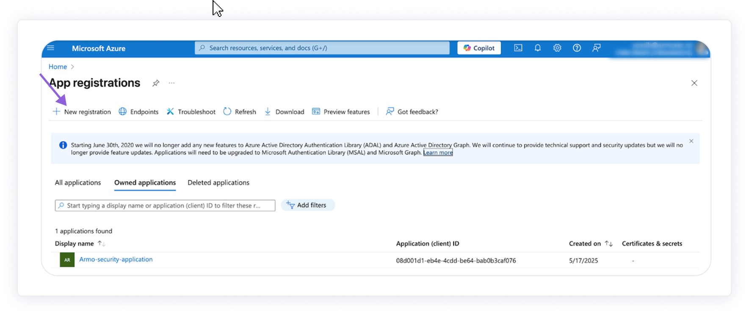Click the '1 applications found' text
749x315 pixels.
pos(84,231)
